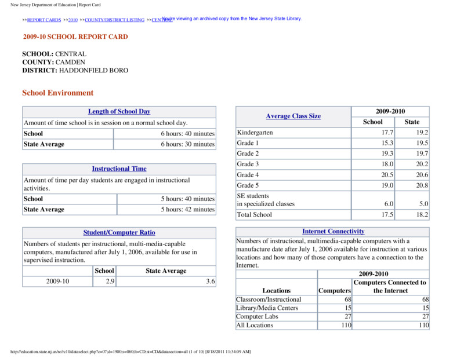Select Kindergarten school class size 17.7
This screenshot has height=358, width=464.
click(387, 133)
